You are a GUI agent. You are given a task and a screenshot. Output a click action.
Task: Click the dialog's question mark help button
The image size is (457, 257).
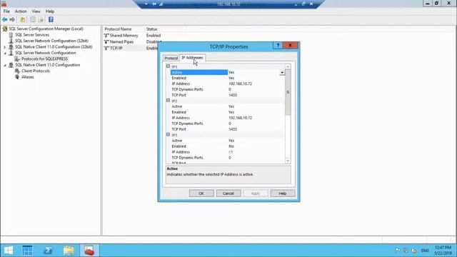coord(278,46)
